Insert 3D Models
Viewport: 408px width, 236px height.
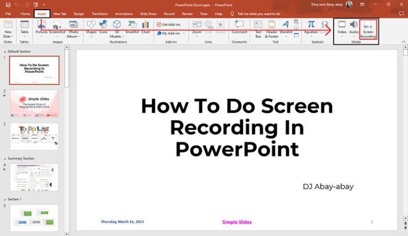pyautogui.click(x=117, y=25)
